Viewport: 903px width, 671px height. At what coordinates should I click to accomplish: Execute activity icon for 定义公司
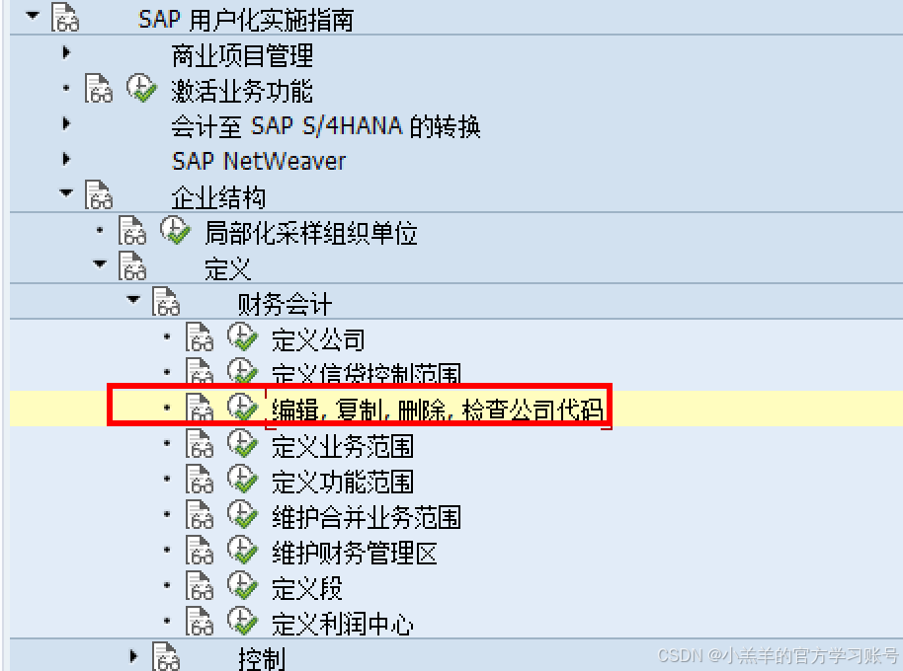tap(242, 336)
